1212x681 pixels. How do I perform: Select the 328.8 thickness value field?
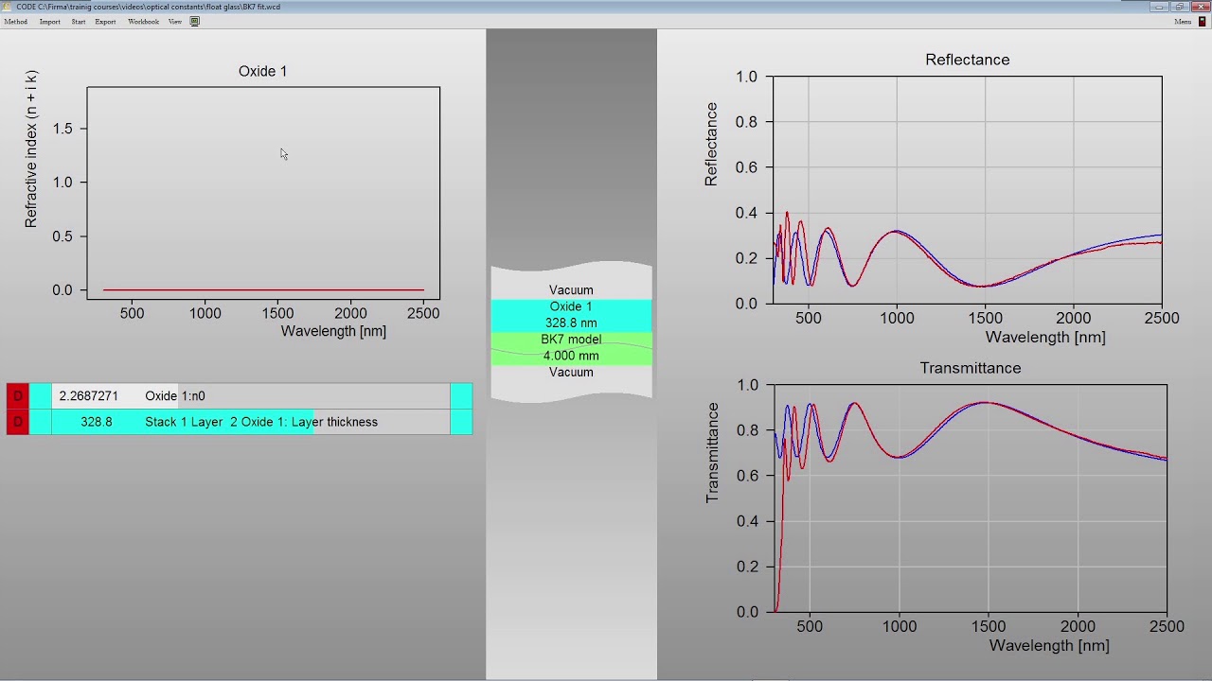pyautogui.click(x=96, y=422)
